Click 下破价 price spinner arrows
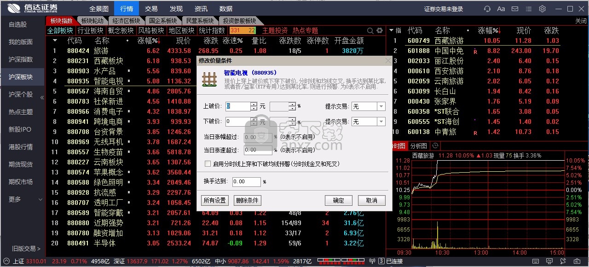 254,122
